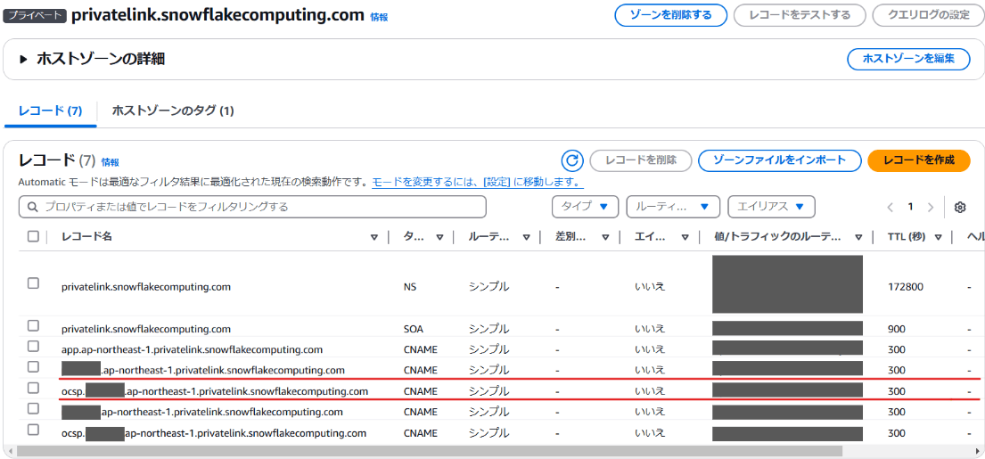This screenshot has width=985, height=459.
Task: Go to next page arrow
Action: click(x=931, y=207)
